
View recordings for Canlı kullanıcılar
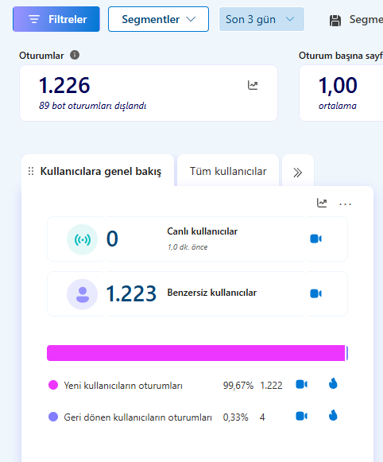point(316,239)
